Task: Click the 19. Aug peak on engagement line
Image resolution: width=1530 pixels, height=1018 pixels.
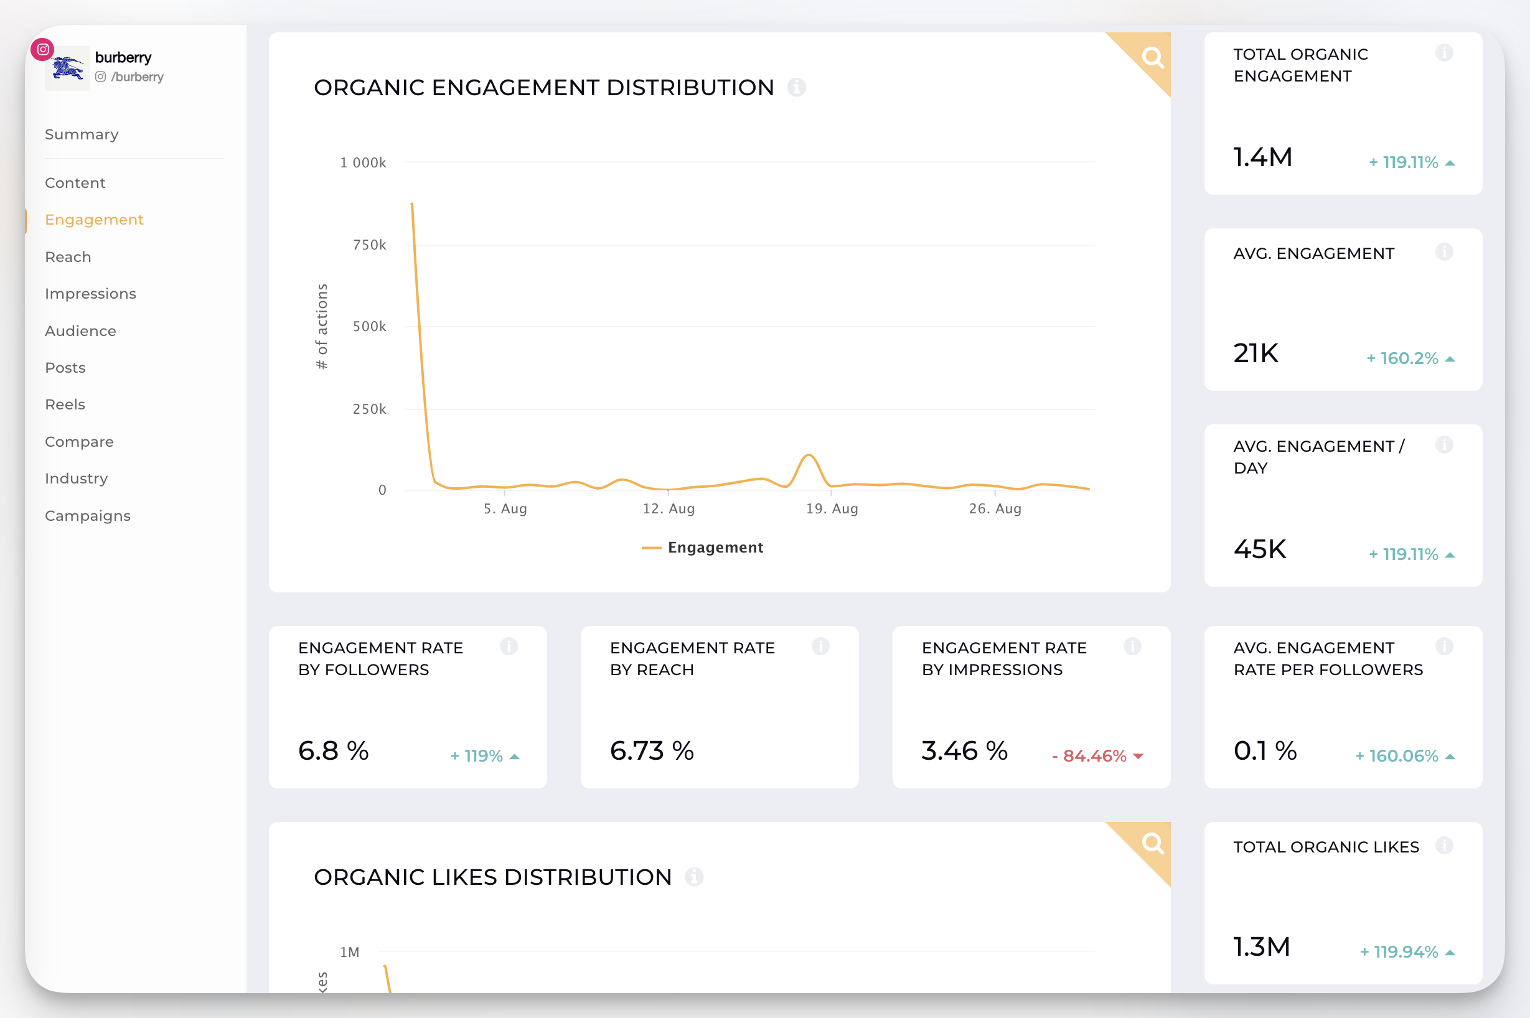Action: coord(809,455)
